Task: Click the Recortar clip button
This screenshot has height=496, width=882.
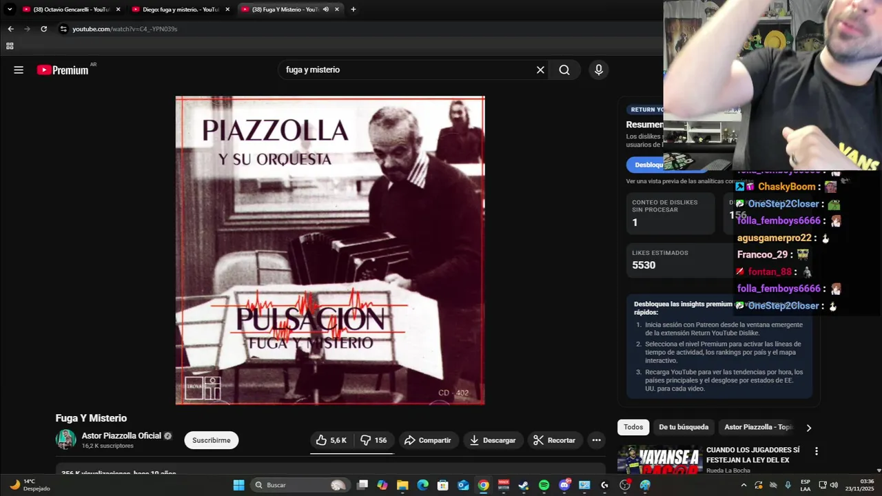Action: click(x=555, y=440)
